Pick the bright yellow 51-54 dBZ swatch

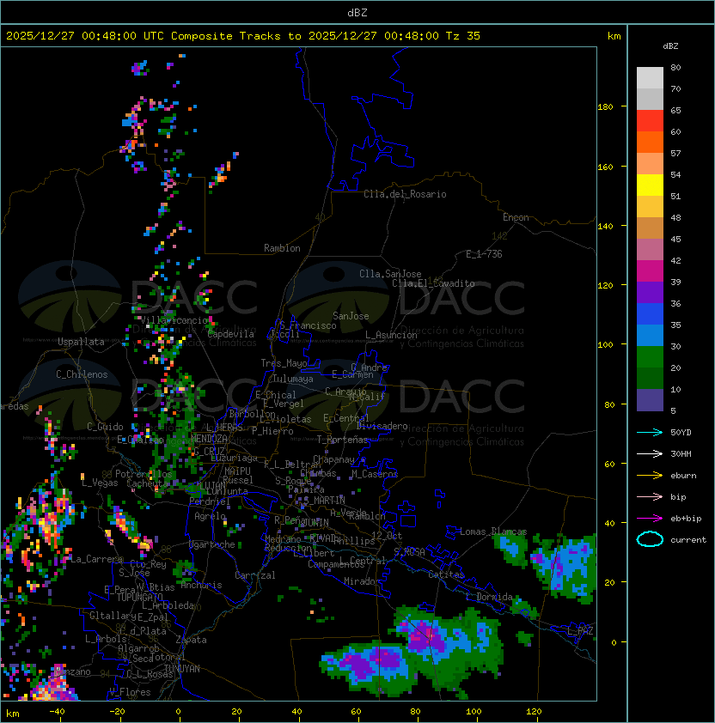pyautogui.click(x=650, y=185)
